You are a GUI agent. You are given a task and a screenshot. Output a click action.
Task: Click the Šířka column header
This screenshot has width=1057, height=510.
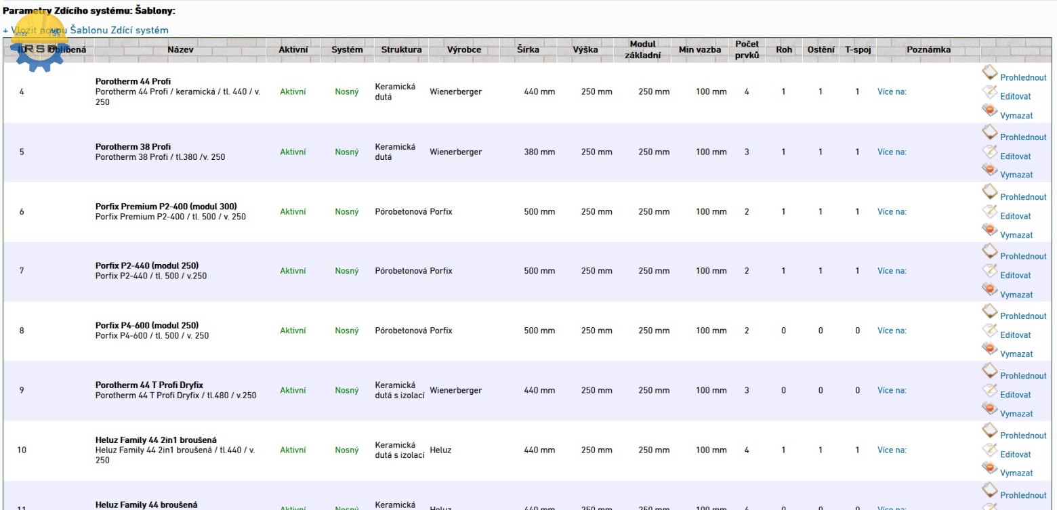click(x=528, y=49)
